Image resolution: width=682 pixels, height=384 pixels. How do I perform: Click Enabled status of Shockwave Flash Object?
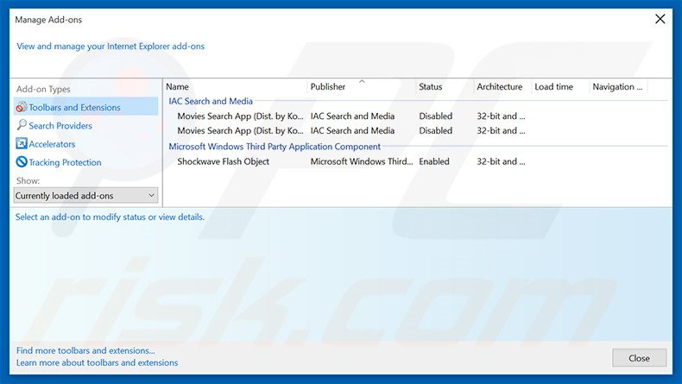coord(434,161)
